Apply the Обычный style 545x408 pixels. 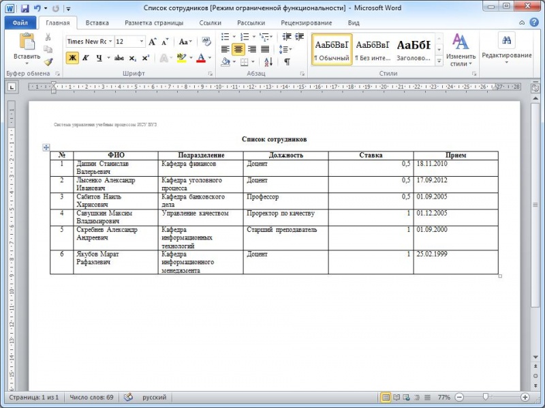point(332,49)
